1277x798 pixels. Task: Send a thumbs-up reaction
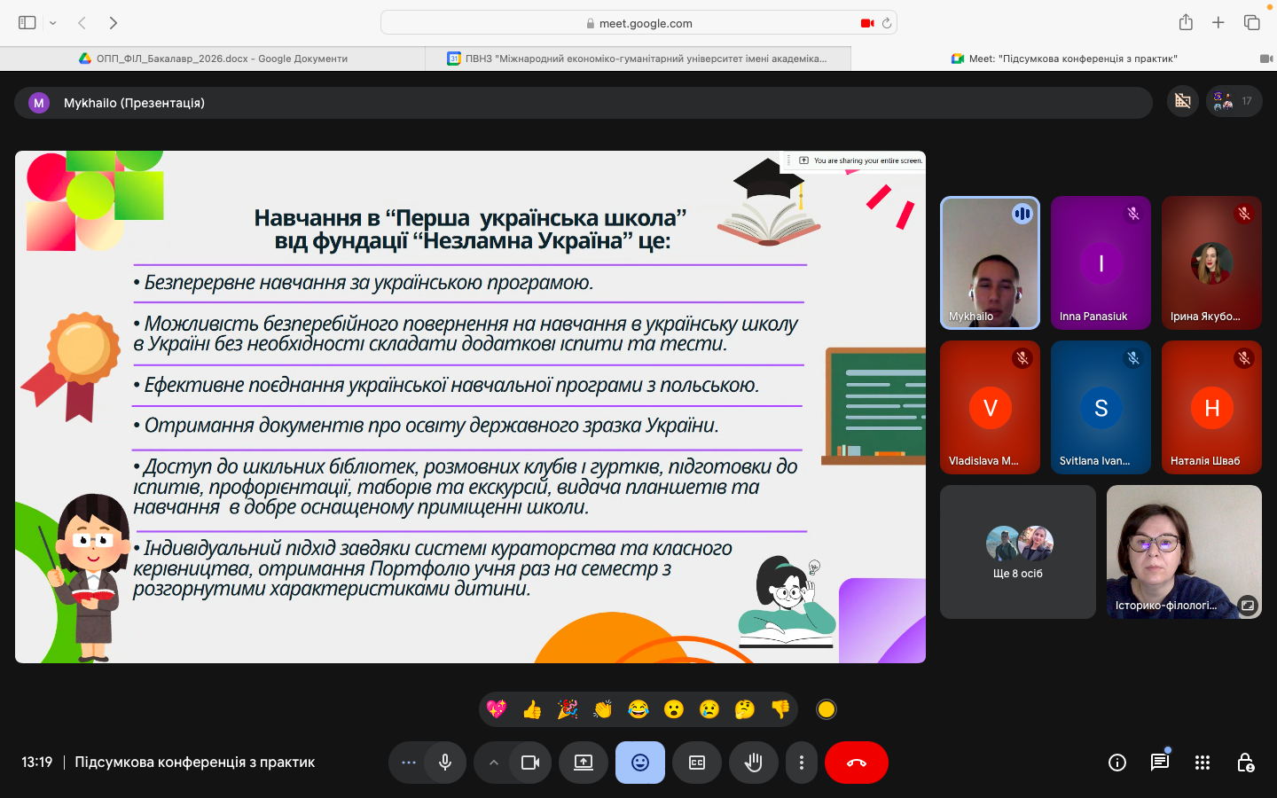point(532,709)
